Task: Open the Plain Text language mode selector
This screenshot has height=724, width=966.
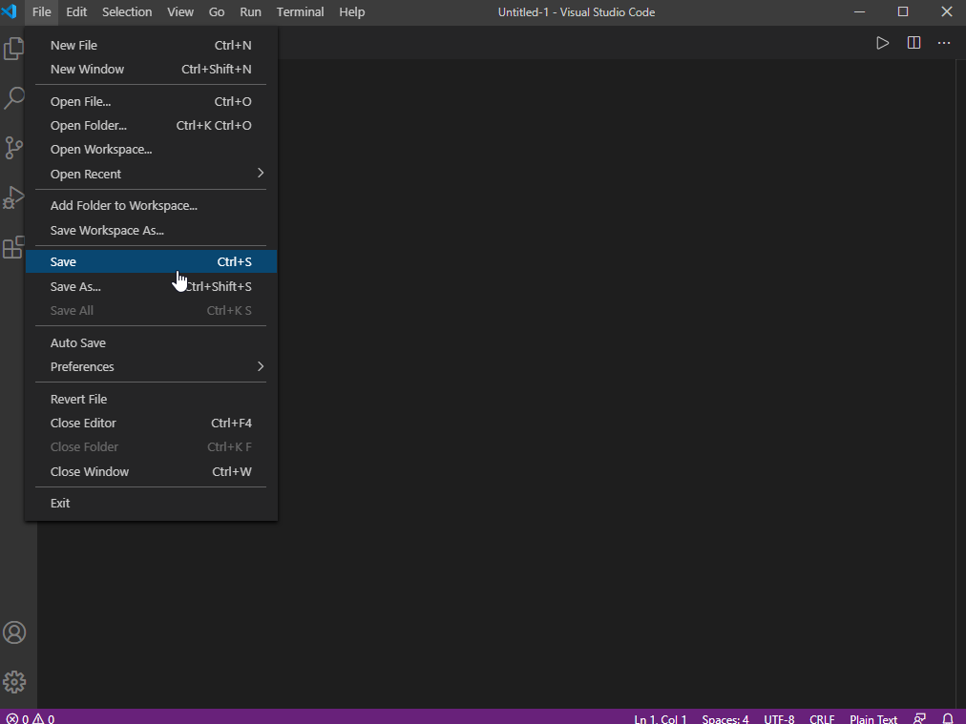Action: 873,718
